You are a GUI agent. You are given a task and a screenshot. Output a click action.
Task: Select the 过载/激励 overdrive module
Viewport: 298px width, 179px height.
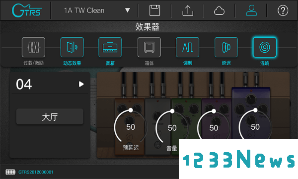pyautogui.click(x=33, y=47)
